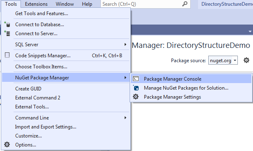
Task: Click the Connect to Server icon
Action: [x=7, y=33]
